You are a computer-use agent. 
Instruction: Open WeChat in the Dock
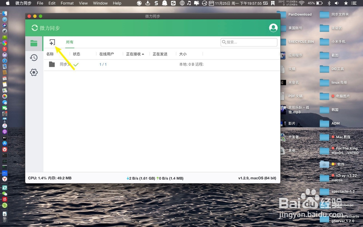tap(5, 194)
